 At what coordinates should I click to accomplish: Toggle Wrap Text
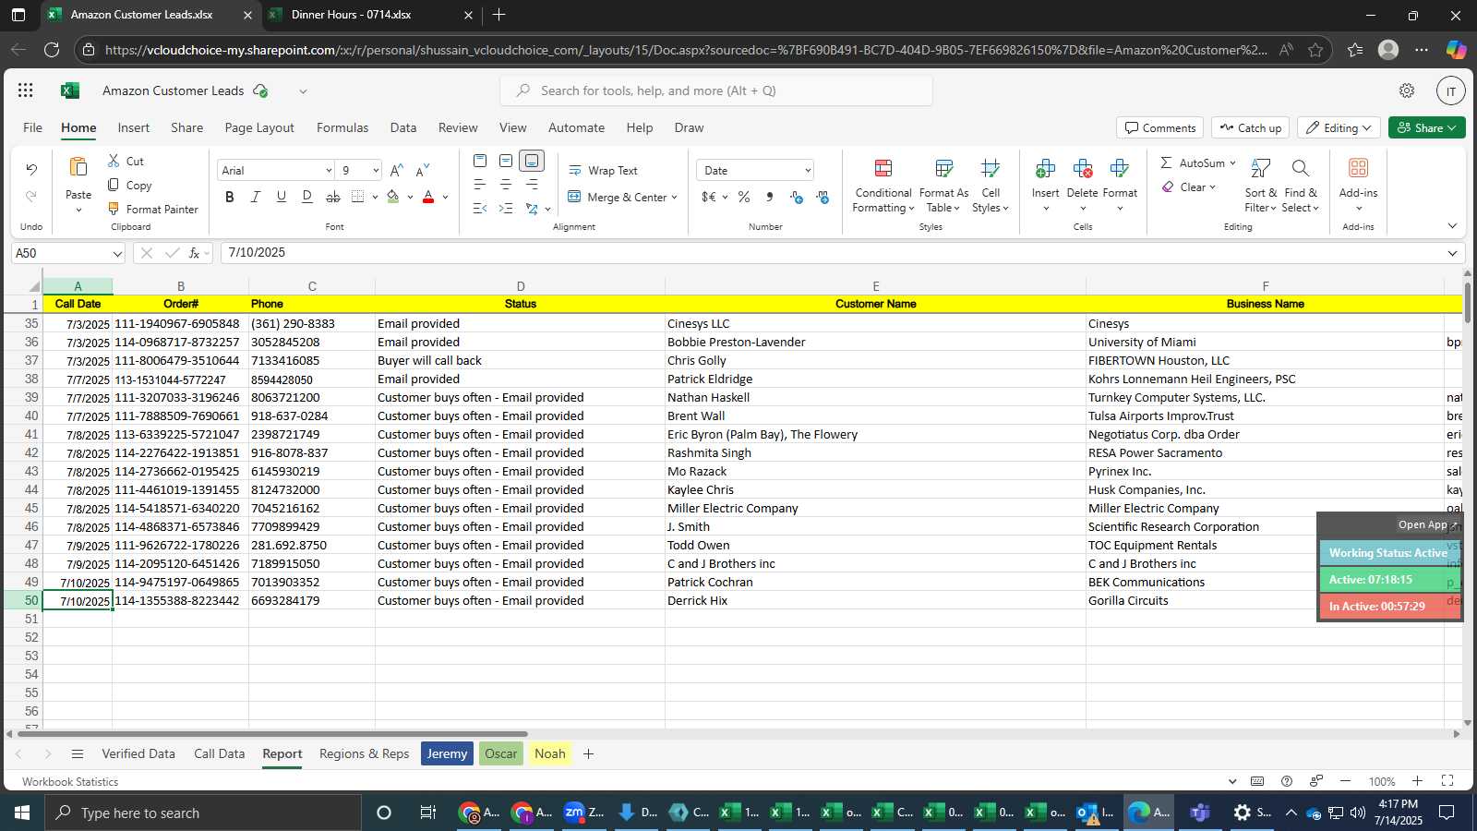(x=603, y=171)
